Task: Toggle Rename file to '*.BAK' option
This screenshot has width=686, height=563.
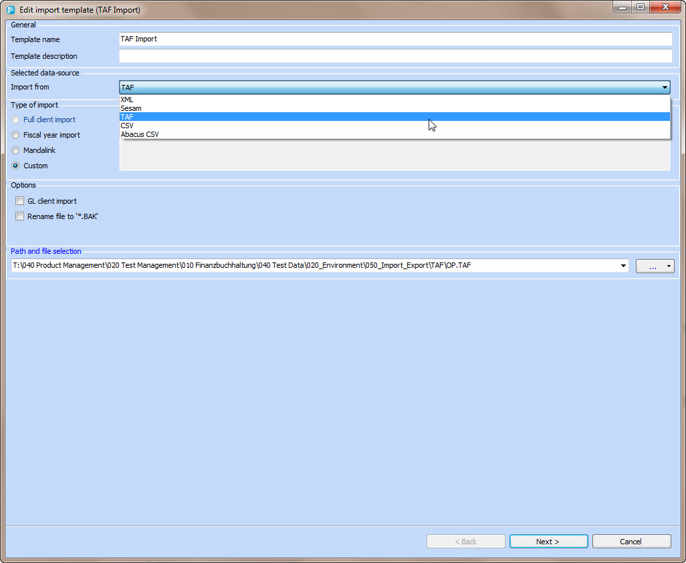Action: [19, 216]
